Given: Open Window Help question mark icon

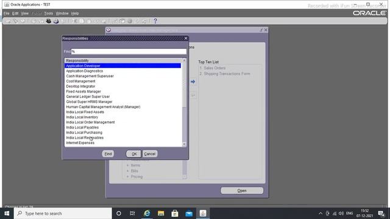Looking at the screenshot, I should pos(155,21).
